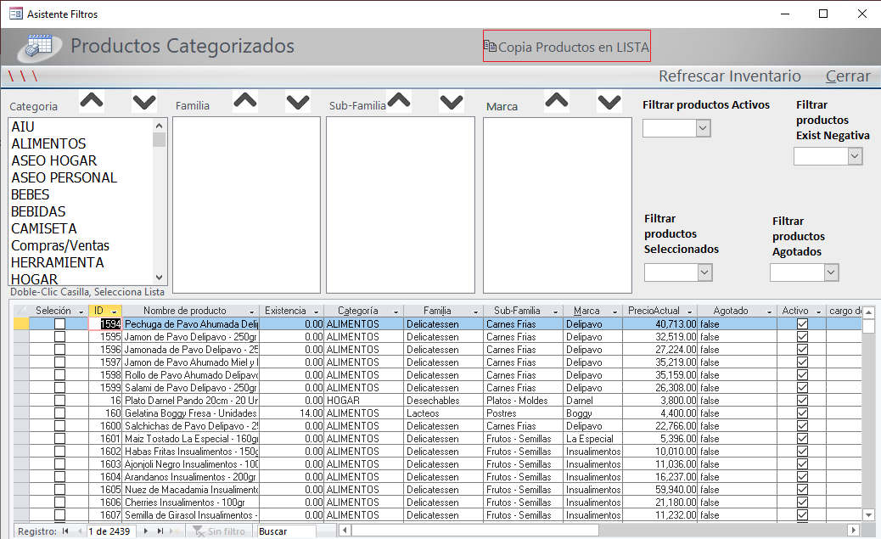The height and width of the screenshot is (539, 881).
Task: Tick the Seleción checkbox for product 1601
Action: [x=59, y=439]
